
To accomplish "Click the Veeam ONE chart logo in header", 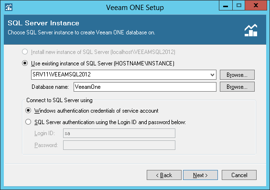I will point(251,30).
